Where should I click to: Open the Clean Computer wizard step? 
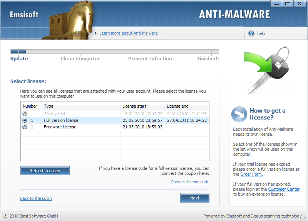click(80, 59)
